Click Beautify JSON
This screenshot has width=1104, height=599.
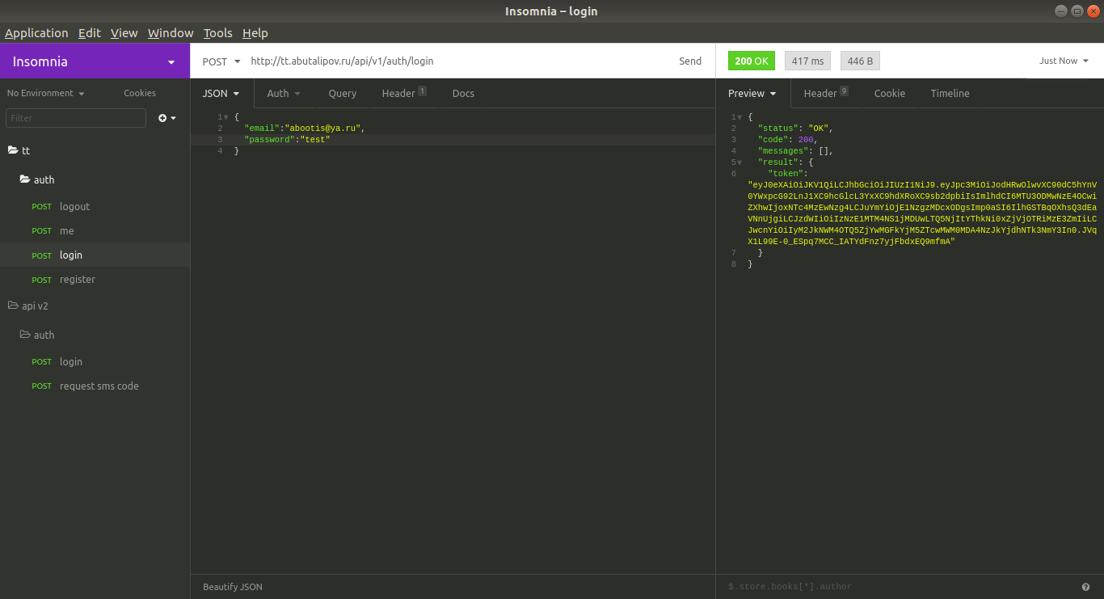(x=233, y=587)
